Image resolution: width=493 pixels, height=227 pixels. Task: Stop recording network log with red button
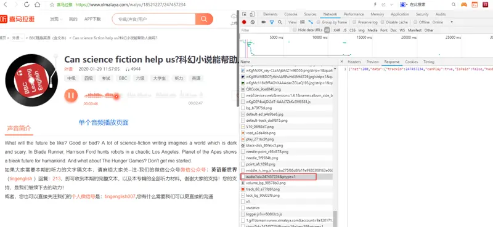pyautogui.click(x=244, y=22)
